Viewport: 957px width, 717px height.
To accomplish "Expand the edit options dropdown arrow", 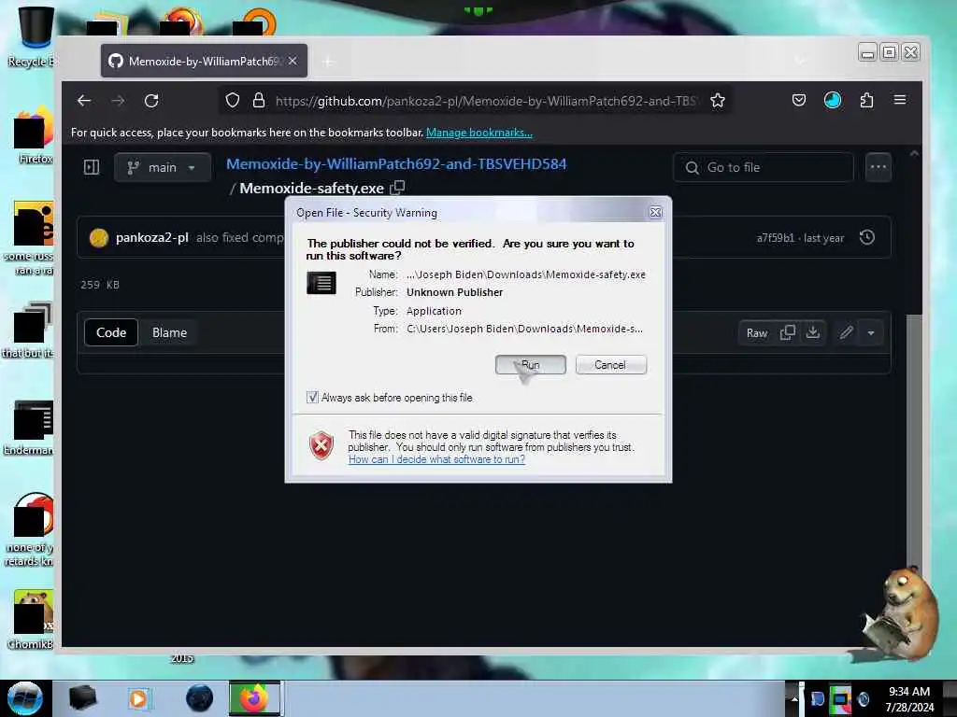I will tap(871, 333).
